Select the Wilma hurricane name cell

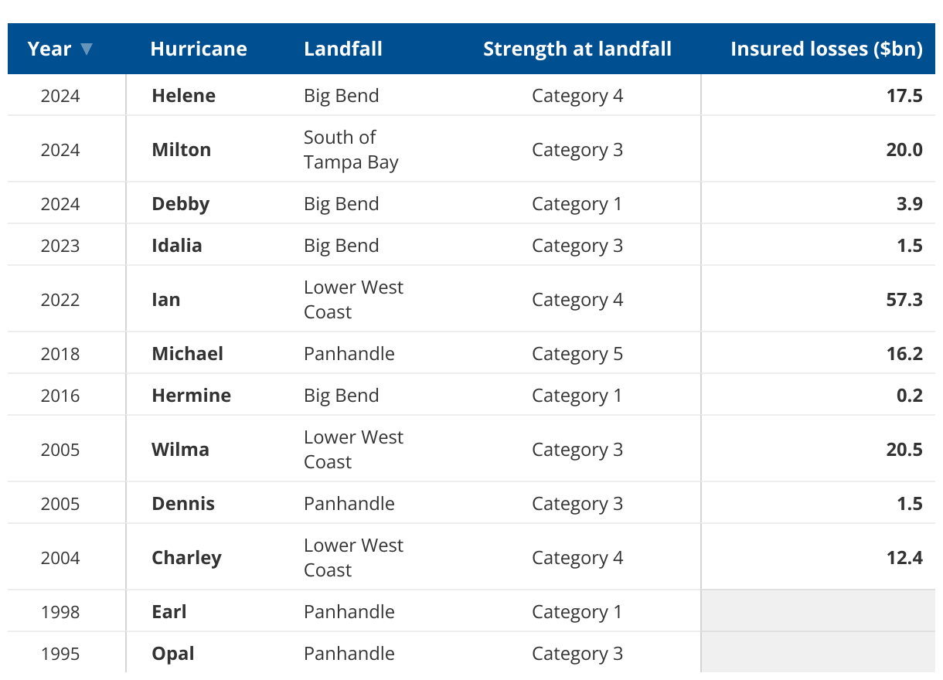[180, 450]
